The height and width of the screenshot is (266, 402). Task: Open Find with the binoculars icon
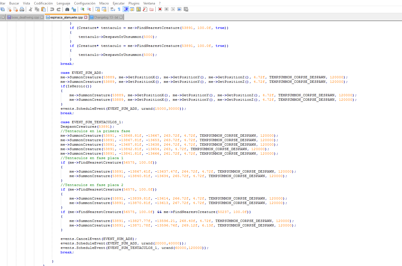coord(67,9)
